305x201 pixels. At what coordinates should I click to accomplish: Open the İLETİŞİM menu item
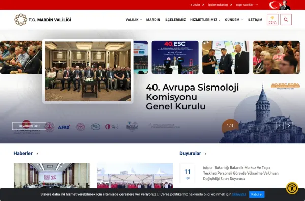255,20
